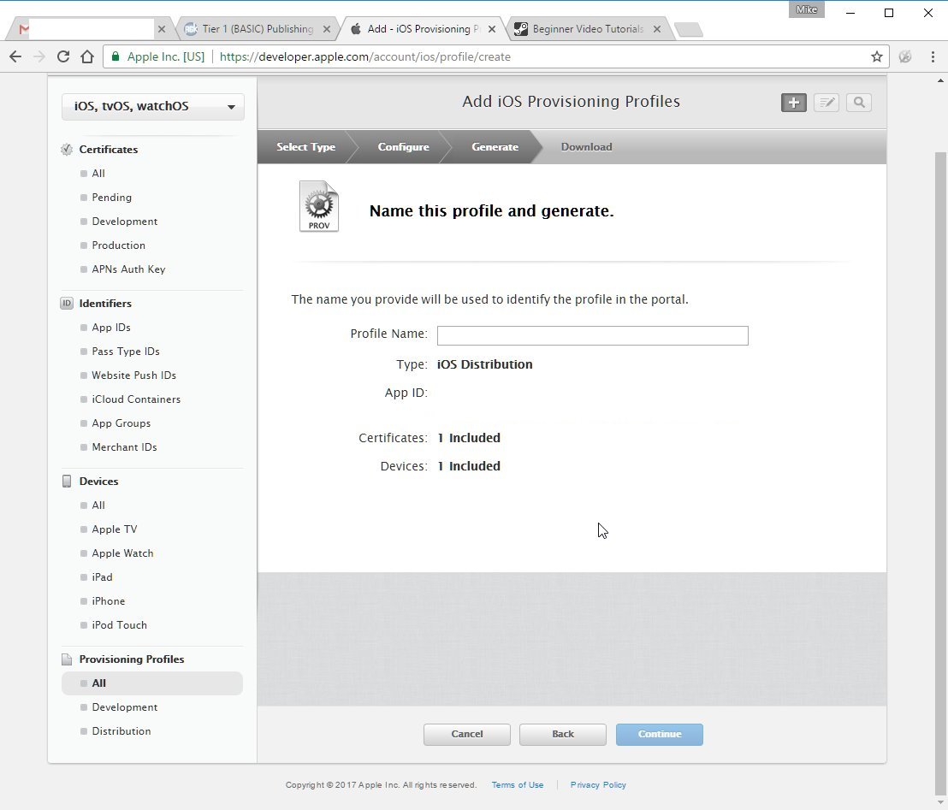Viewport: 948px width, 810px height.
Task: Expand the iOS, tvOS, watchOS platform dropdown
Action: (153, 106)
